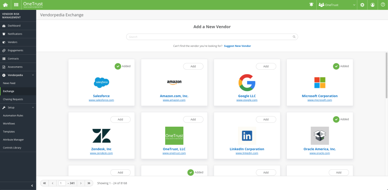Open Vendors in the sidebar
Screen dimensions: 388x190
pyautogui.click(x=18, y=42)
